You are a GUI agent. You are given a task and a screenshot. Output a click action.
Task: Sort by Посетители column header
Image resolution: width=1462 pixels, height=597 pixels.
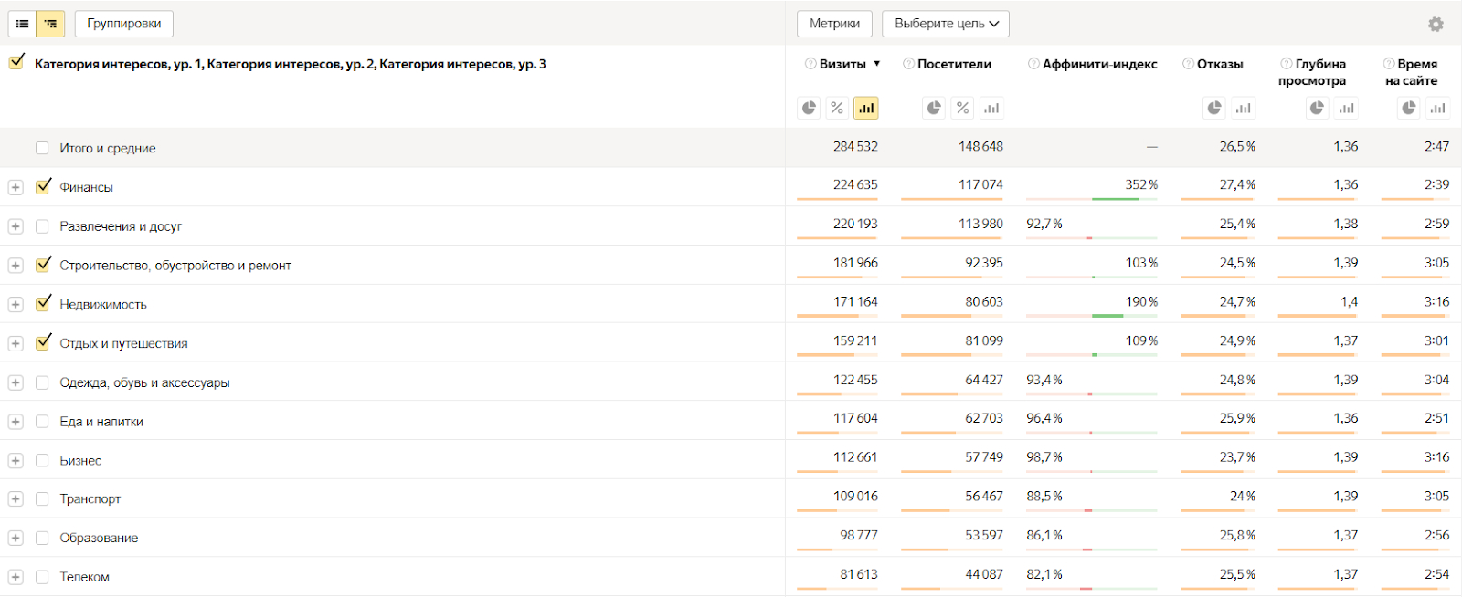tap(954, 64)
